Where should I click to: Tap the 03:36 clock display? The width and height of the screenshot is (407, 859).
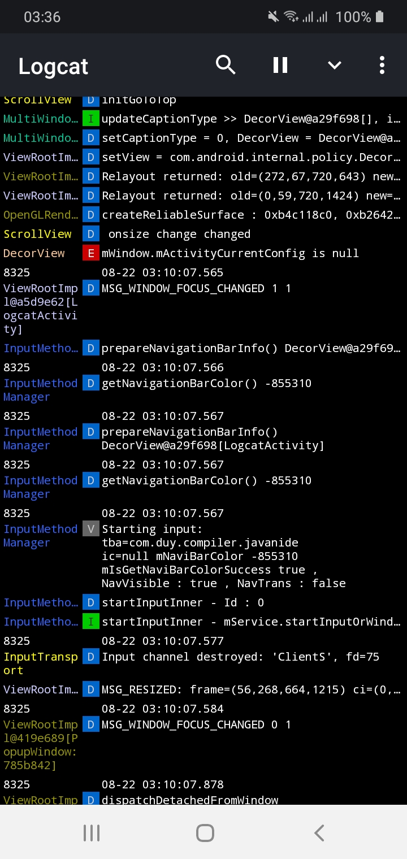coord(42,16)
